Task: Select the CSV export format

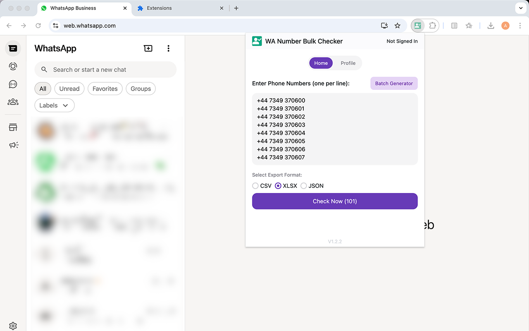Action: click(255, 186)
